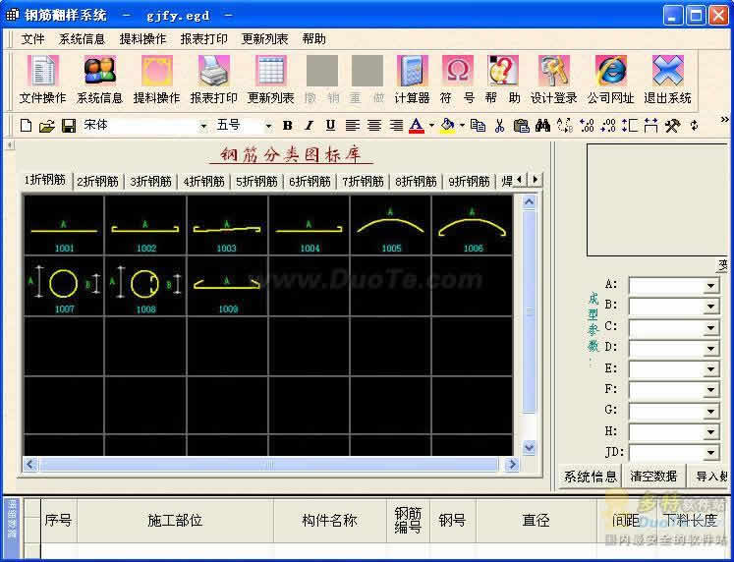Image resolution: width=734 pixels, height=562 pixels.
Task: Switch to the 3折钢筋 tab
Action: [x=151, y=181]
